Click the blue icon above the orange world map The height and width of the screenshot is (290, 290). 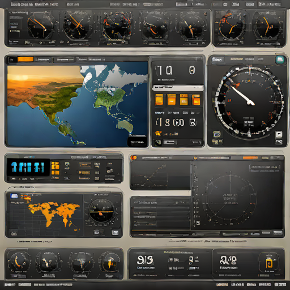[x=14, y=196]
